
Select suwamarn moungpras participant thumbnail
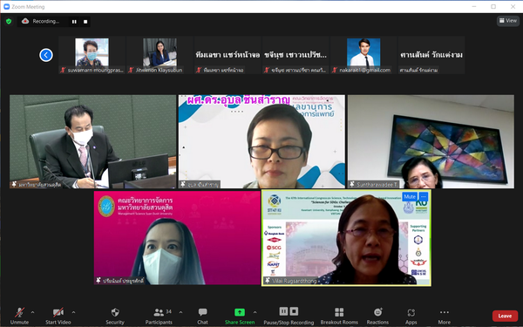[x=92, y=55]
